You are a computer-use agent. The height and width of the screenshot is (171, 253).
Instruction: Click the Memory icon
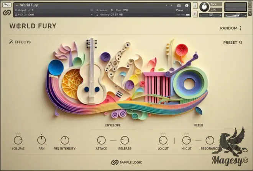pyautogui.click(x=97, y=15)
